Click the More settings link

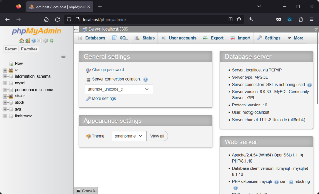(104, 98)
